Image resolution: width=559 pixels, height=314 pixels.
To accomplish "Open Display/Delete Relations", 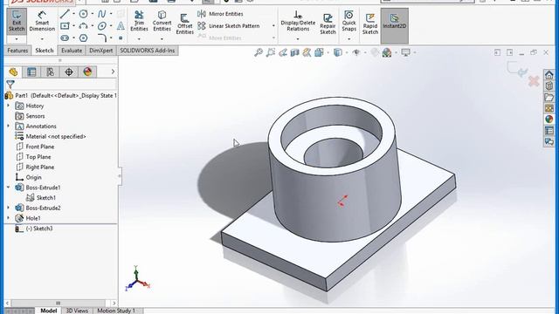I will (x=298, y=21).
